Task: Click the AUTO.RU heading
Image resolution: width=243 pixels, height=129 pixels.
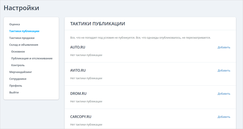Action: point(78,47)
